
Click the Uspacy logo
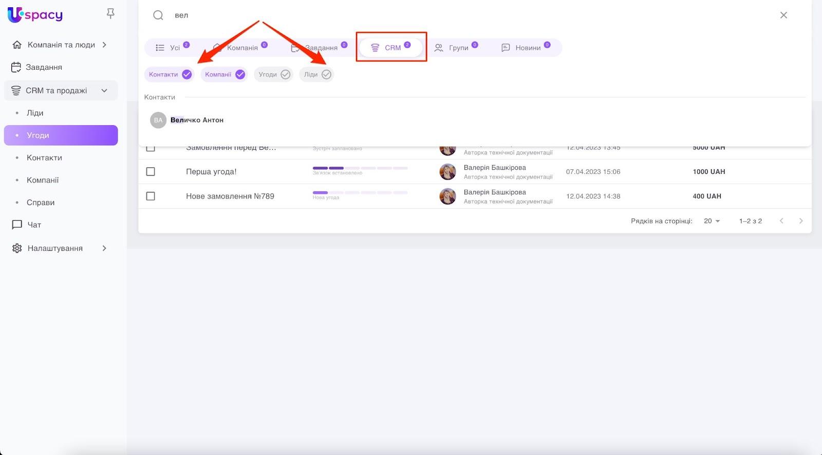coord(35,15)
